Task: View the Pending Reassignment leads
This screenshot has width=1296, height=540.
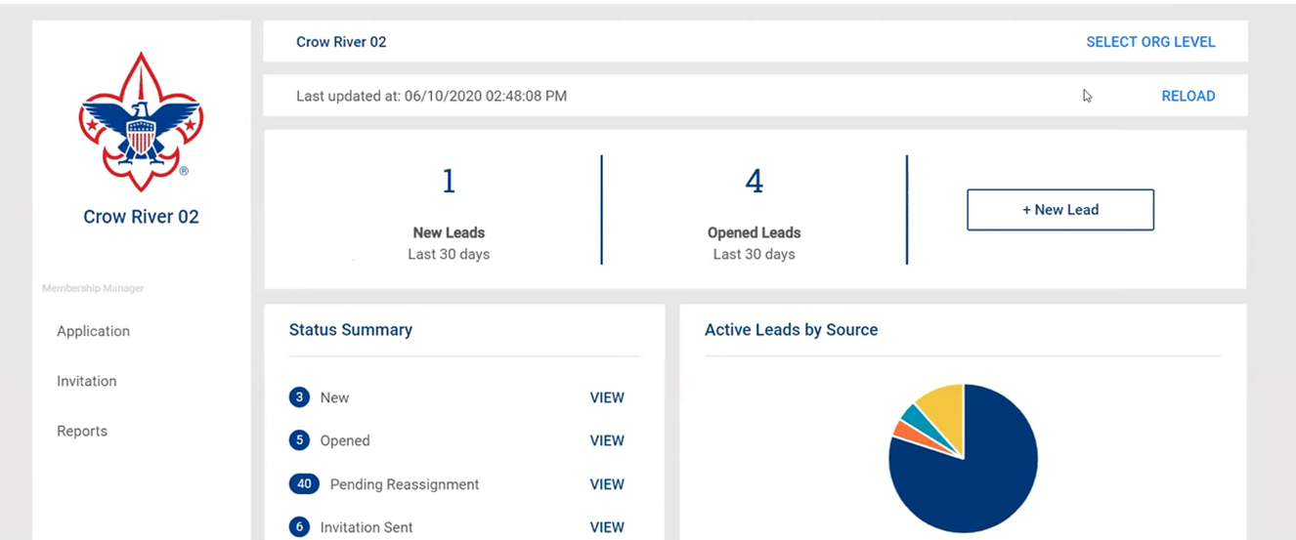Action: [607, 484]
